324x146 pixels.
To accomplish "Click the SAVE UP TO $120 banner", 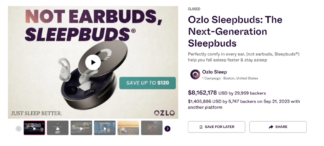I will pyautogui.click(x=147, y=83).
